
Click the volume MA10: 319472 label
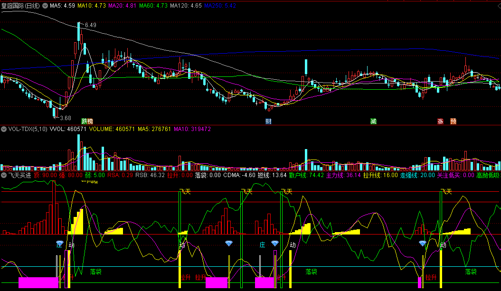(x=192, y=129)
